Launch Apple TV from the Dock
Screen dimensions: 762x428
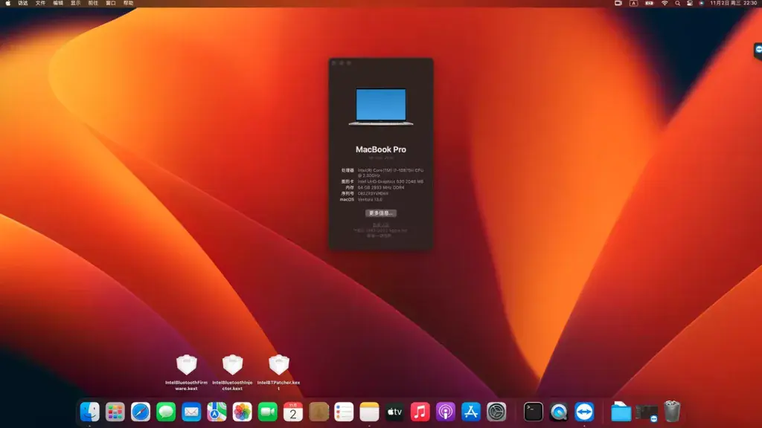[x=394, y=412]
